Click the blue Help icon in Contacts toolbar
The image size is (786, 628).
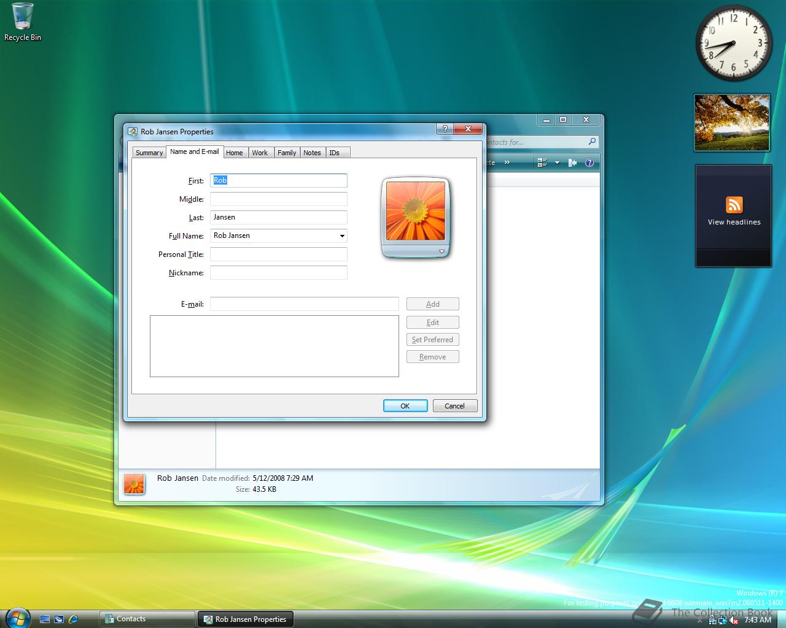(x=589, y=163)
